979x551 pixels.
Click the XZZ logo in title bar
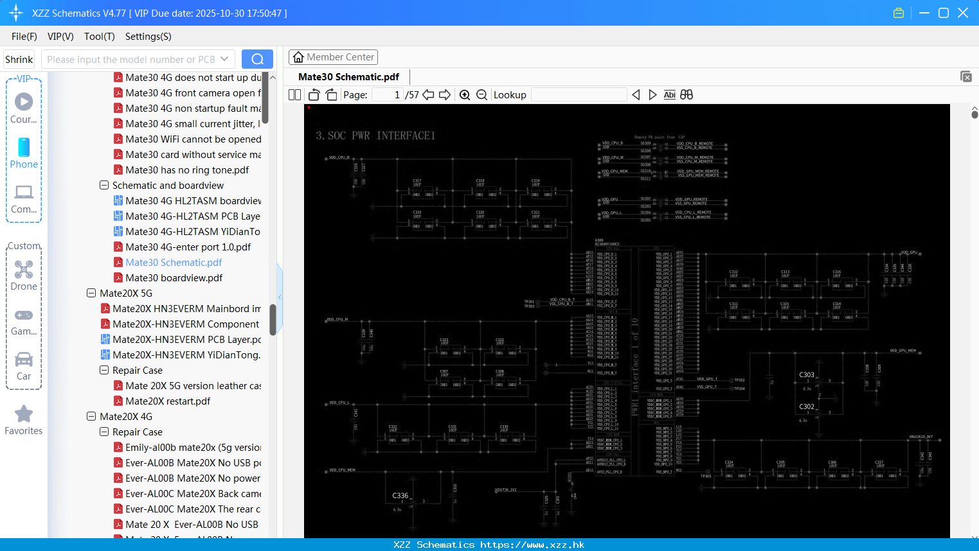point(16,13)
